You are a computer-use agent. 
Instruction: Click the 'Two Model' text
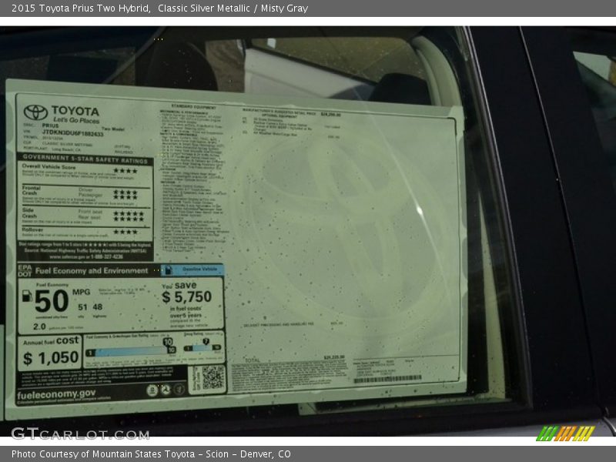point(113,129)
